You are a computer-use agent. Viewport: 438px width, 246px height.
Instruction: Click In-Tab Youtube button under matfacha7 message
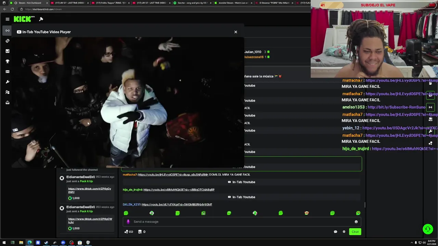(242, 182)
